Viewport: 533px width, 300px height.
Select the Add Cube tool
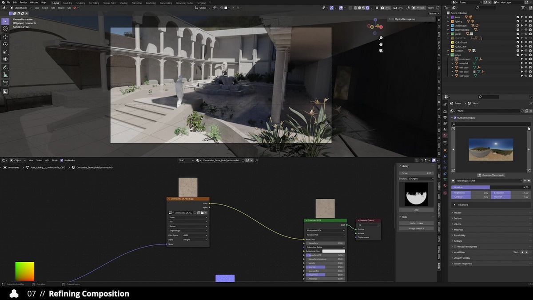point(5,83)
